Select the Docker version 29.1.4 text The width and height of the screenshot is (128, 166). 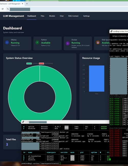click(x=80, y=46)
